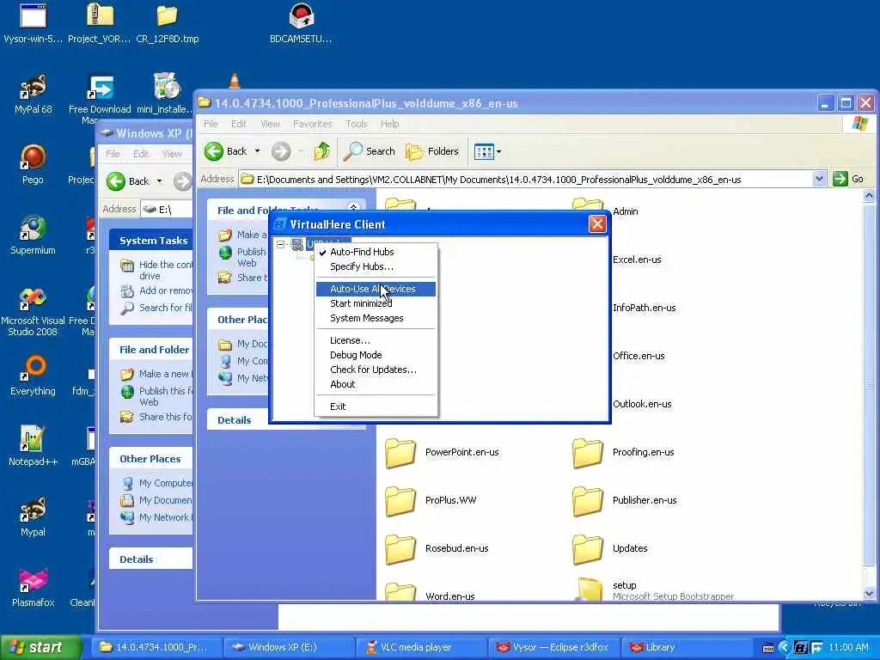This screenshot has height=660, width=880.
Task: Toggle the Folders pane button
Action: [432, 151]
